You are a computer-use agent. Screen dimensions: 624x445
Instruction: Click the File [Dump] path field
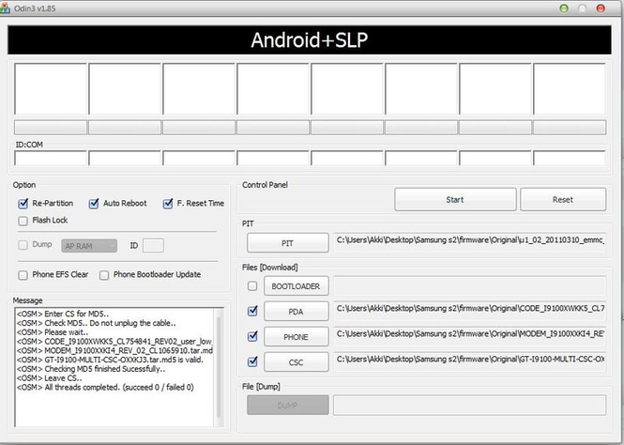point(470,406)
